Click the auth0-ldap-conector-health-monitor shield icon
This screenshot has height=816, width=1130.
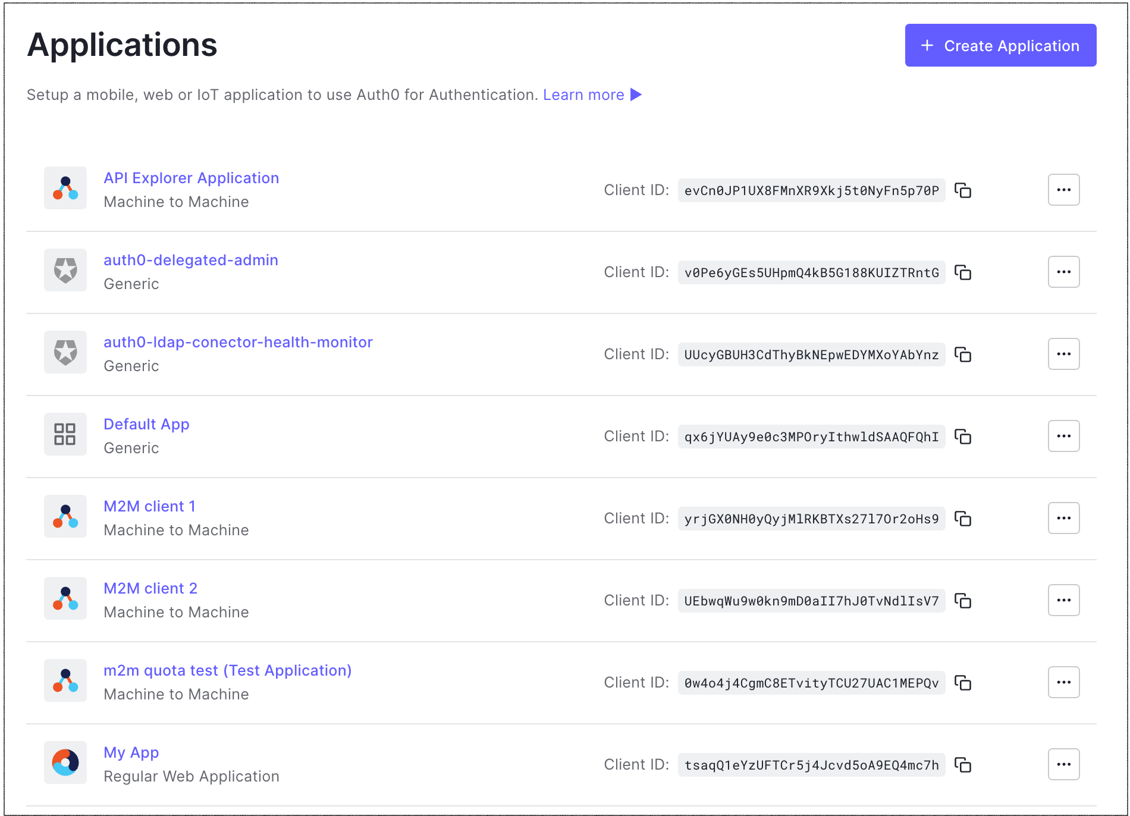pyautogui.click(x=65, y=352)
